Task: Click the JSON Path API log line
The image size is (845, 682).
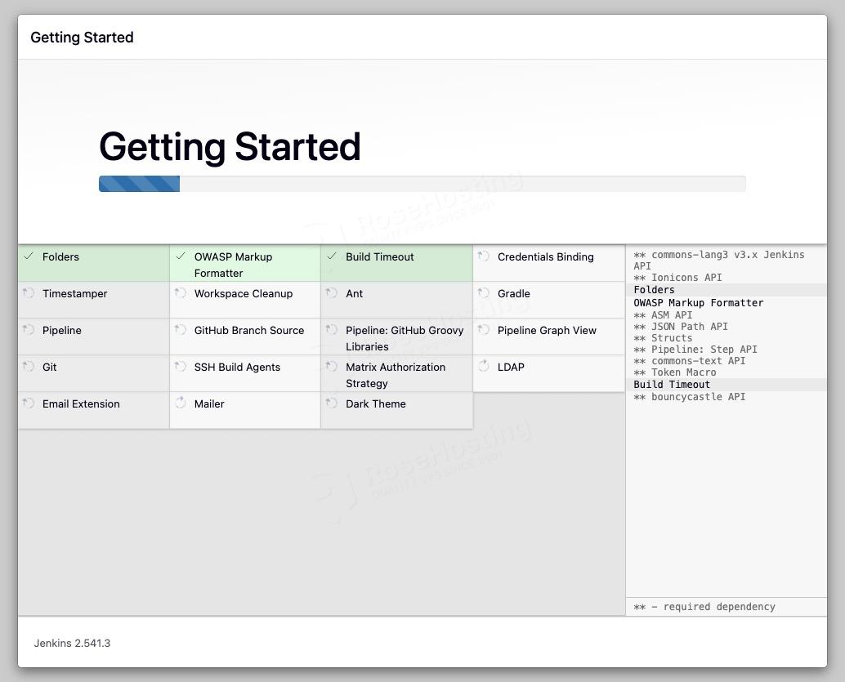Action: pos(681,327)
